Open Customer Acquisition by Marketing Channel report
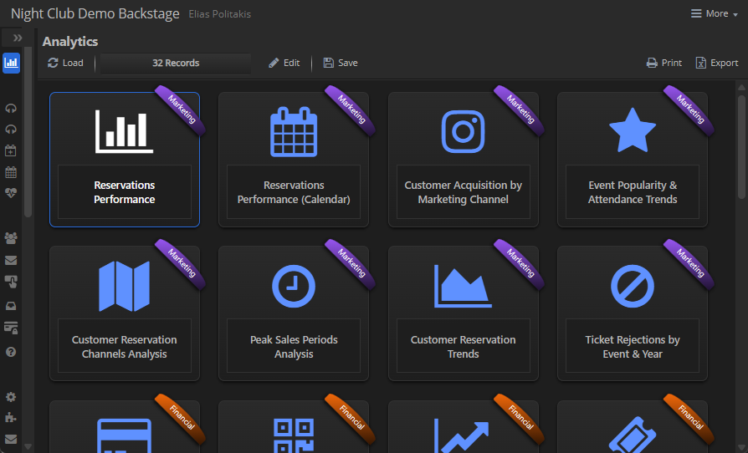The height and width of the screenshot is (453, 748). [463, 159]
